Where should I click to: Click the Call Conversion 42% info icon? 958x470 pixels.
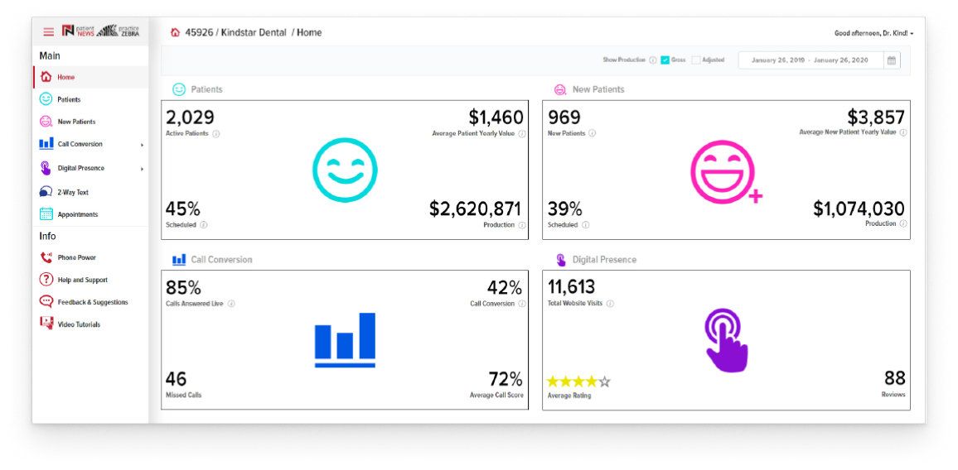[522, 304]
